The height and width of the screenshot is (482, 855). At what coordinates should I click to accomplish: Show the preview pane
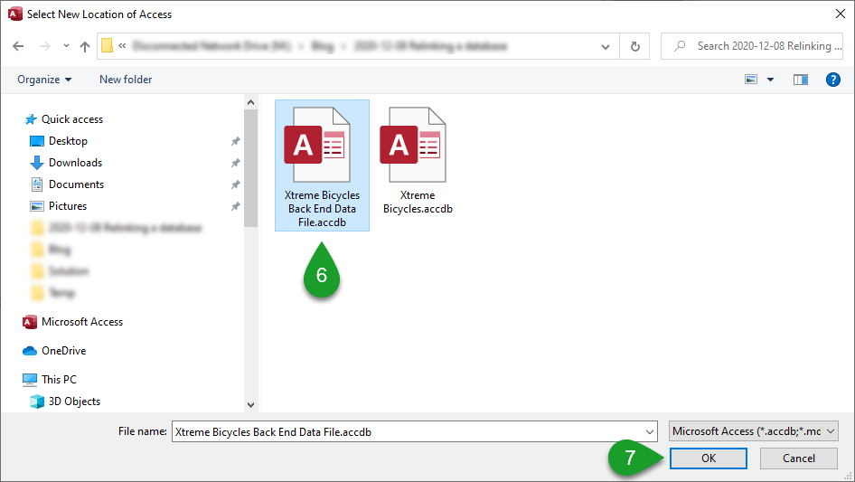801,80
